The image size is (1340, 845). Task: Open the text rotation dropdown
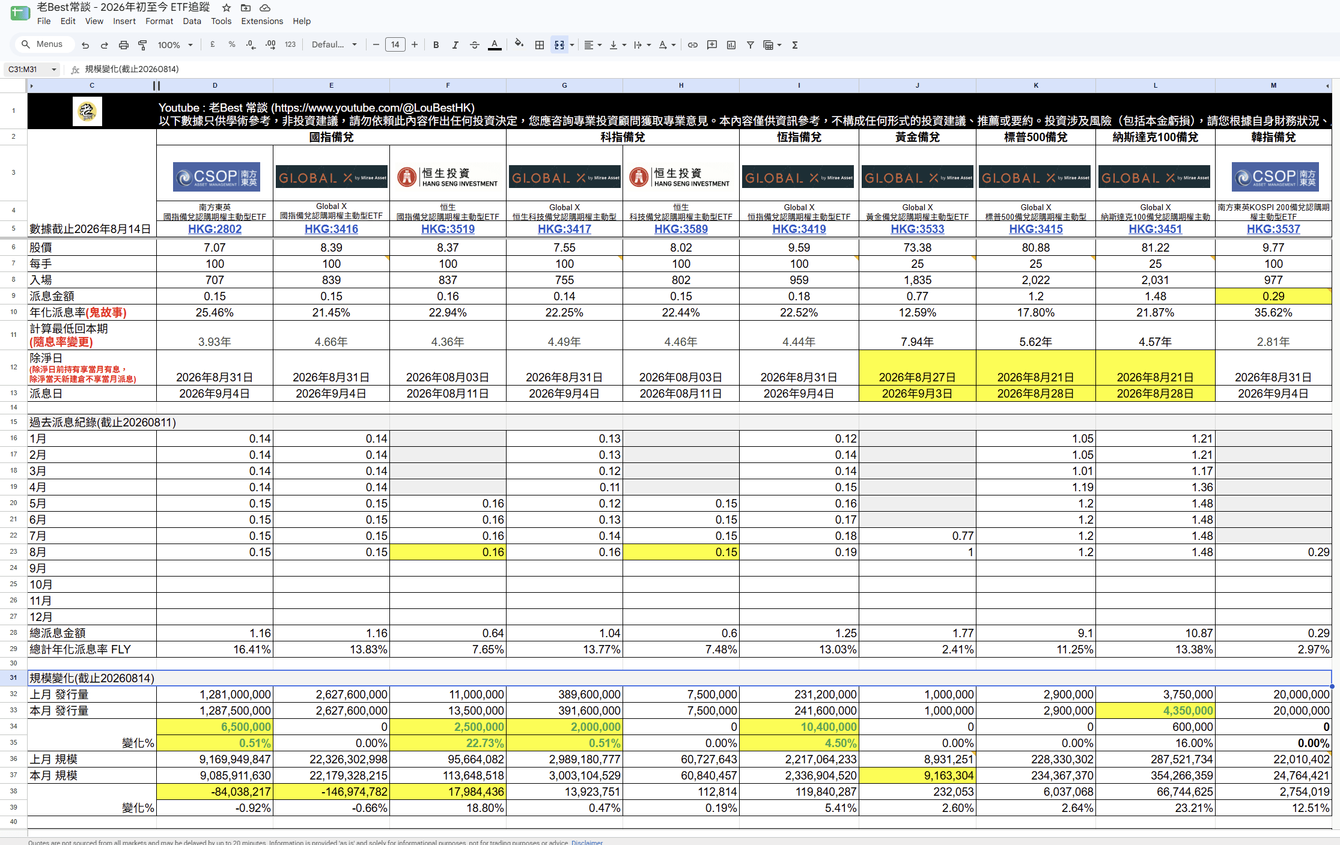point(667,45)
